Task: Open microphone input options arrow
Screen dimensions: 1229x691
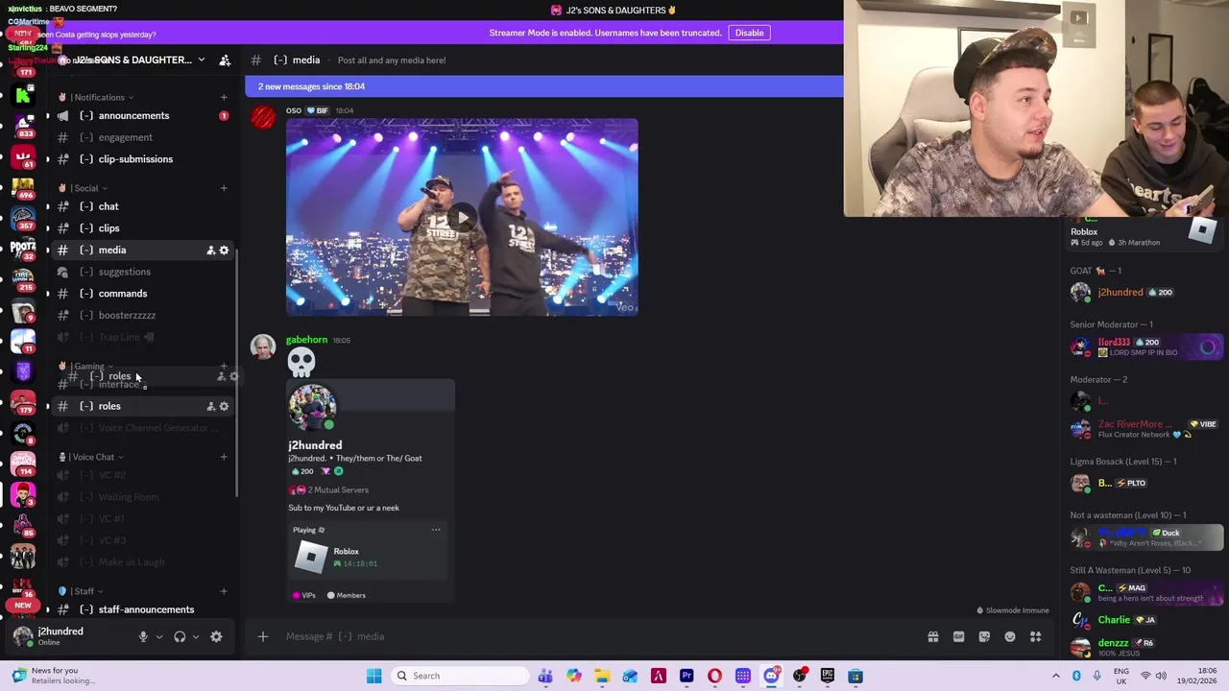Action: click(x=159, y=636)
